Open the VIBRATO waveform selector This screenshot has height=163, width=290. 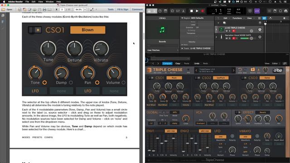(x=245, y=137)
